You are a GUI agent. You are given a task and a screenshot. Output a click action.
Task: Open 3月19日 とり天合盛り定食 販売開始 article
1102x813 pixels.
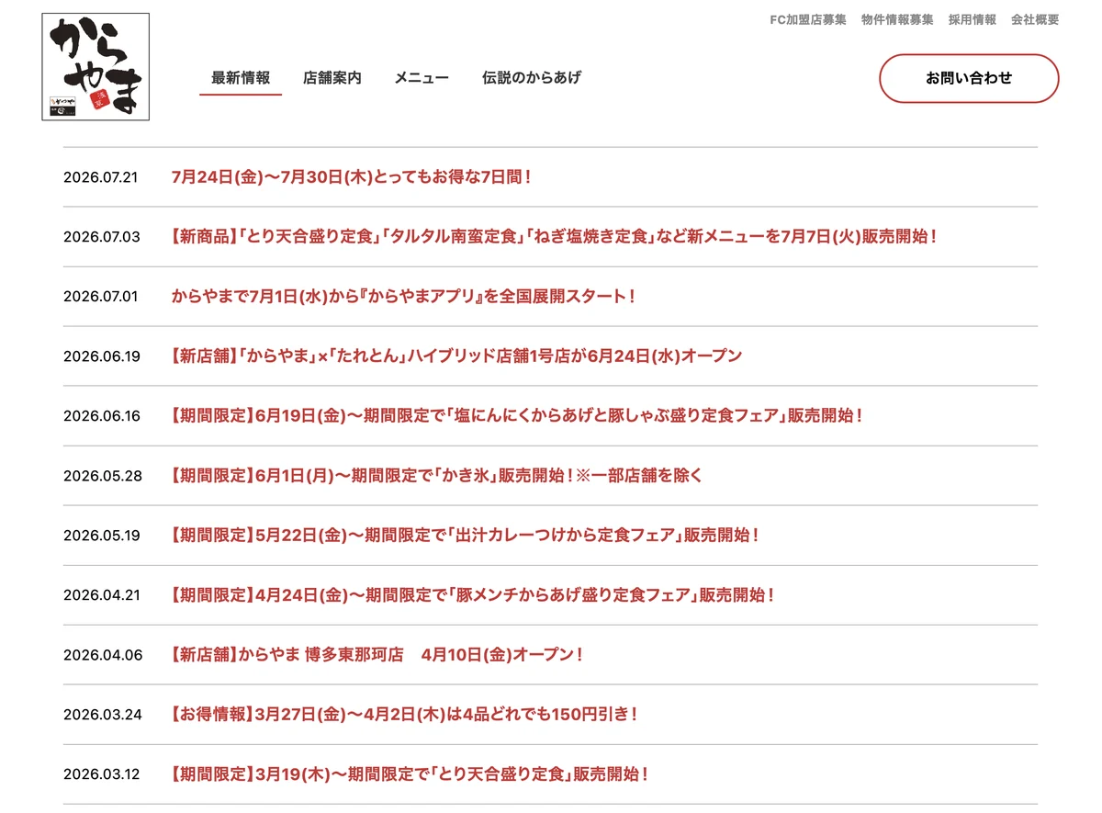point(410,773)
